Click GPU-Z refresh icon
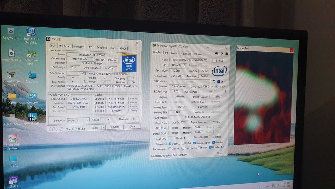 222,53
